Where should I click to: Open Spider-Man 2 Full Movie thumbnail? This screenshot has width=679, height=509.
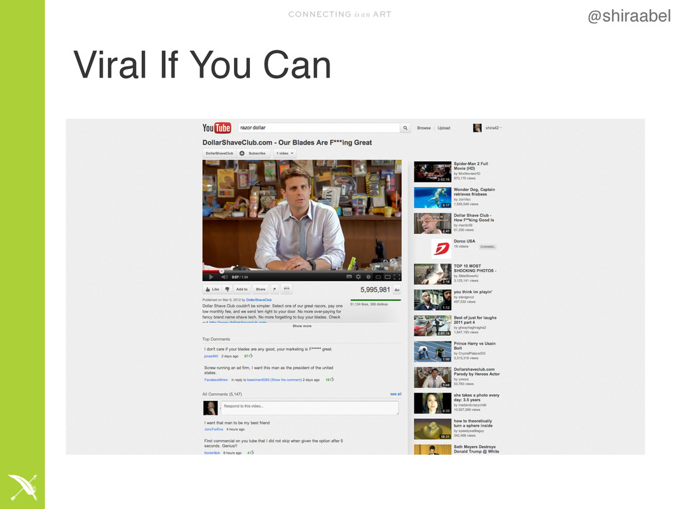click(x=432, y=172)
